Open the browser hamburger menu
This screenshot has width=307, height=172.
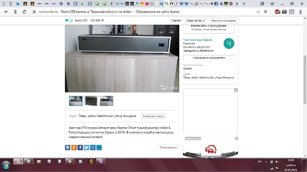tap(272, 4)
